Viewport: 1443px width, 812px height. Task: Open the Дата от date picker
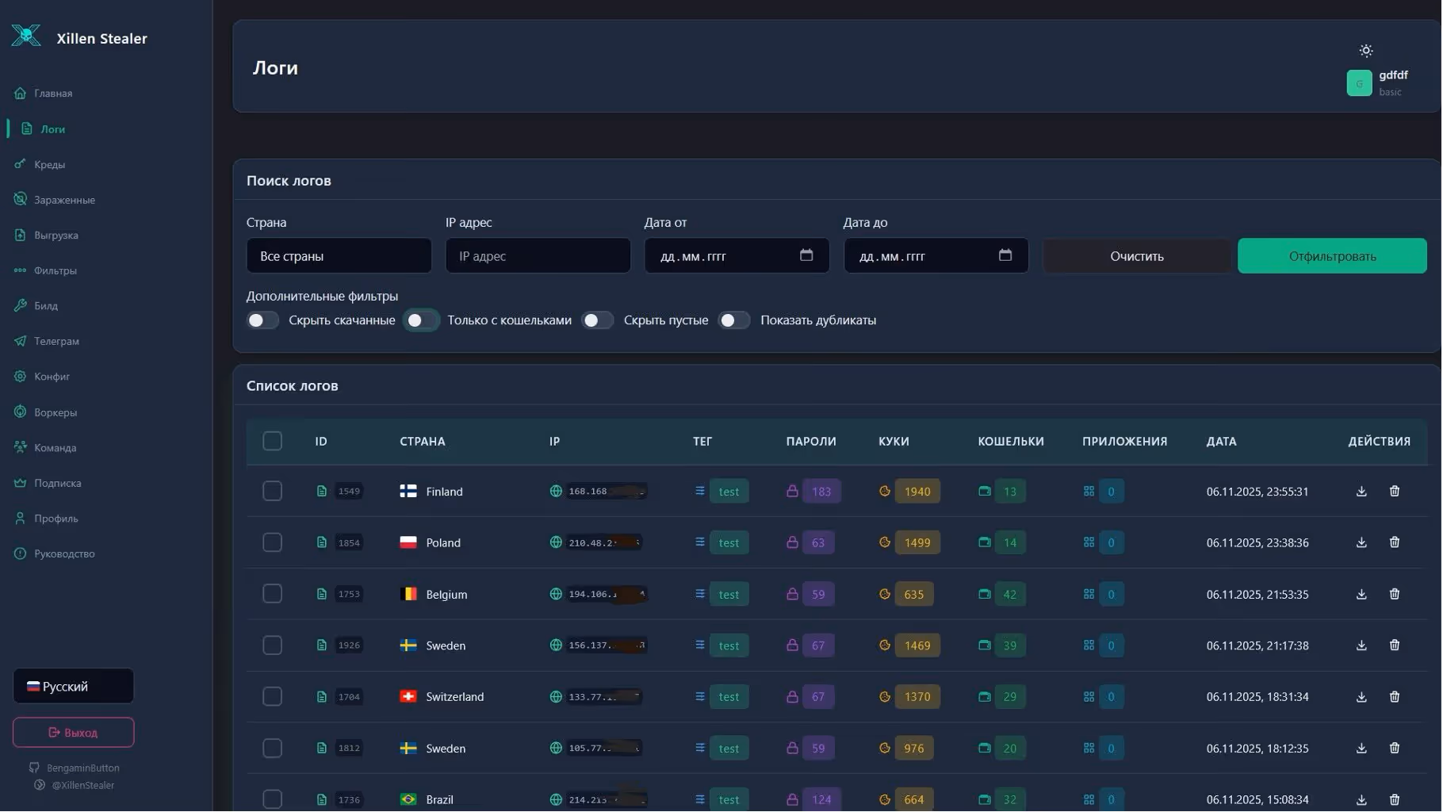tap(806, 255)
